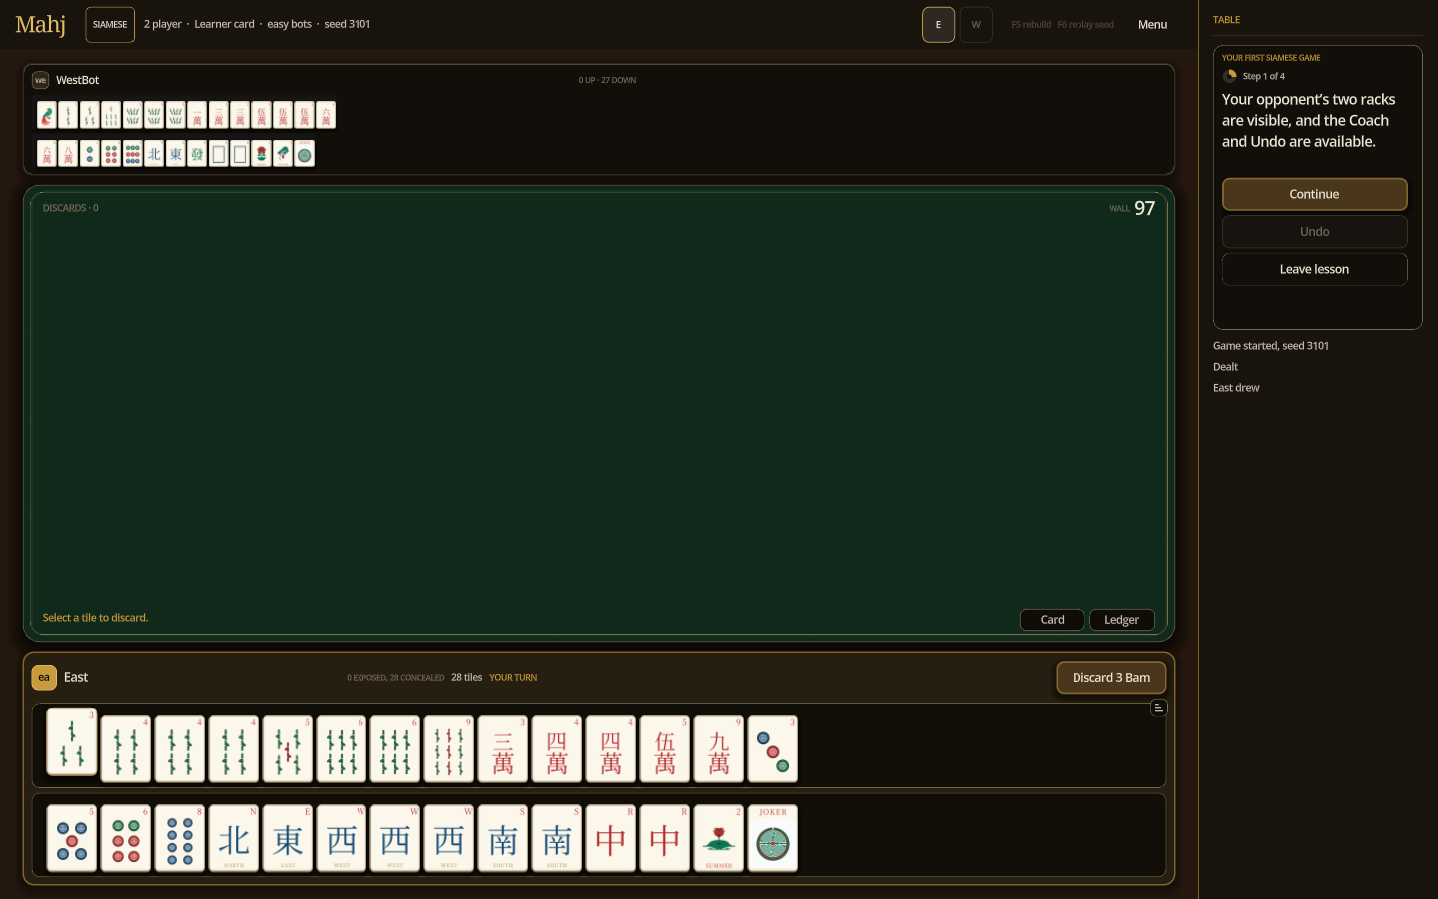Image resolution: width=1438 pixels, height=899 pixels.
Task: Click the rack sort icon above East's tiles
Action: click(x=1158, y=708)
